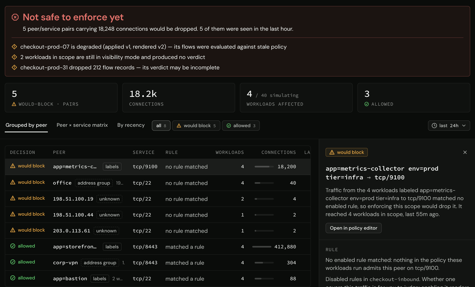This screenshot has width=475, height=287.
Task: Click the 'labels' tag on app=metrics-c… row
Action: click(x=112, y=167)
